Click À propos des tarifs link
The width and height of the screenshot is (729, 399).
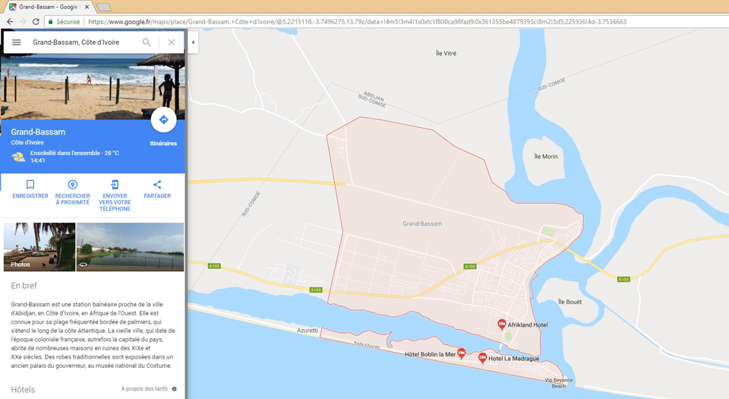click(x=144, y=389)
